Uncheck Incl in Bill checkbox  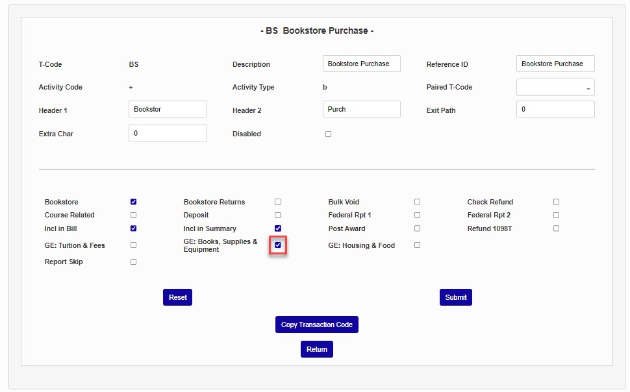[133, 228]
